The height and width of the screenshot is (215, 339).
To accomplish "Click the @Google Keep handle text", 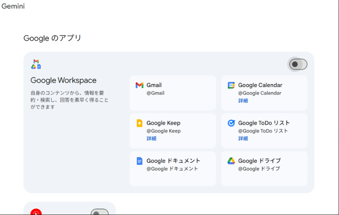I will [163, 131].
